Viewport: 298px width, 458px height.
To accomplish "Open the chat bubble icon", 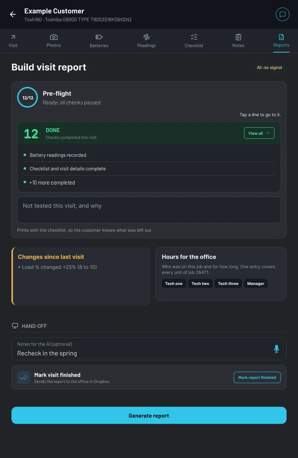I will coord(283,14).
